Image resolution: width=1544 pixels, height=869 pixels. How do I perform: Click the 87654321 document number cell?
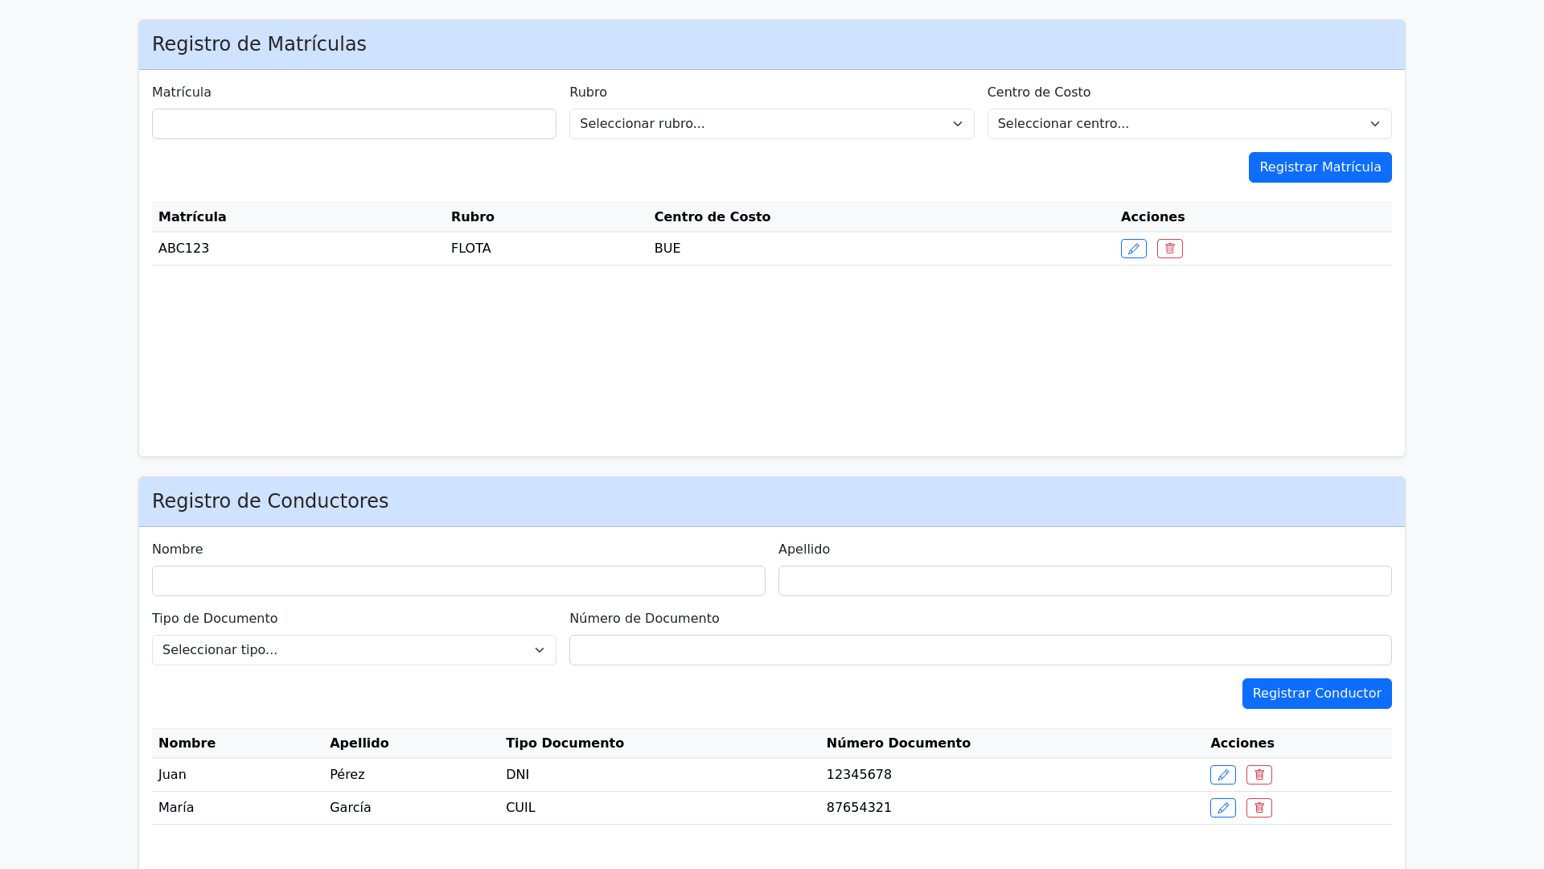(x=858, y=808)
